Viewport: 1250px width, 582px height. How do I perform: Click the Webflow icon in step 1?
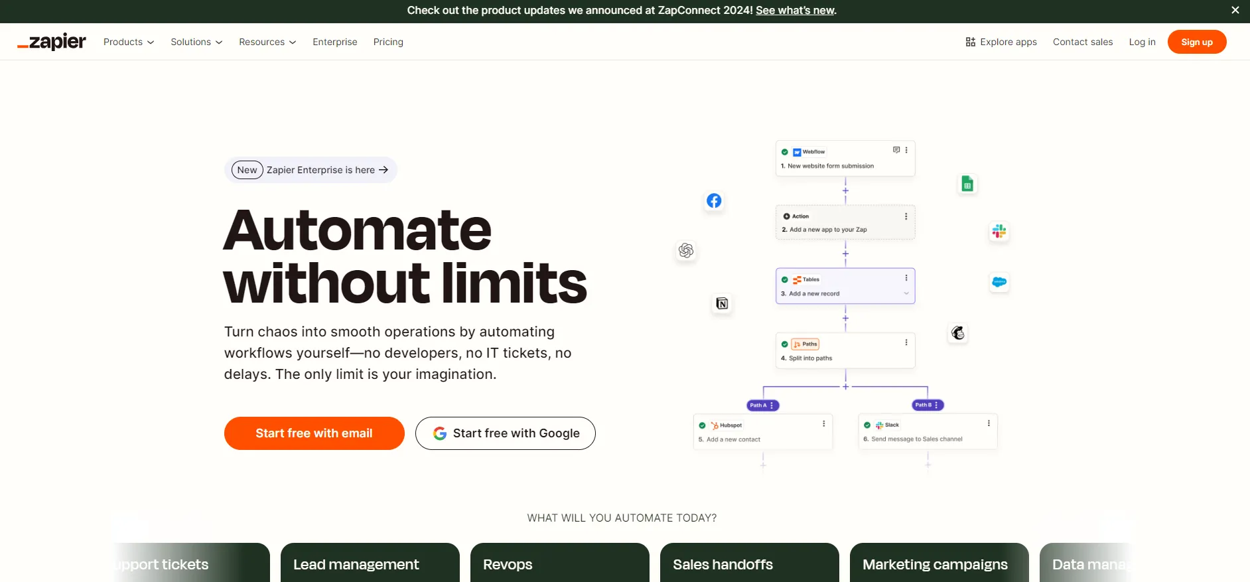pyautogui.click(x=797, y=152)
